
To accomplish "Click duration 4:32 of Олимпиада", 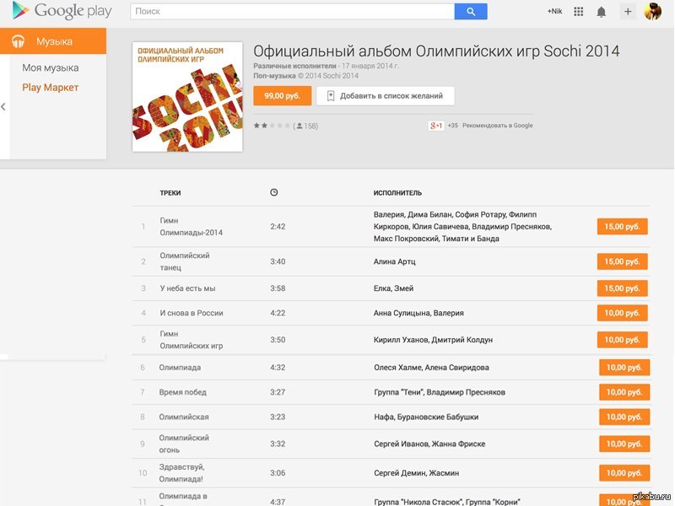I will tap(278, 368).
